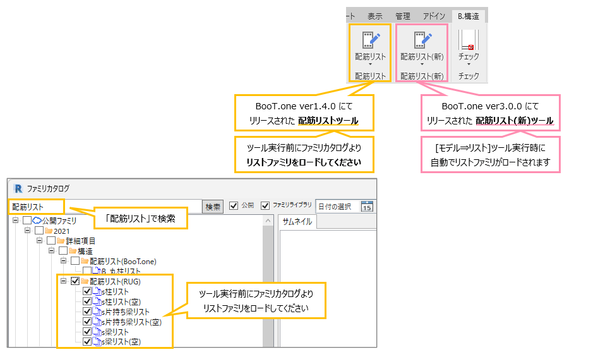
Task: Click the search field containing 配筋リスト
Action: click(105, 207)
